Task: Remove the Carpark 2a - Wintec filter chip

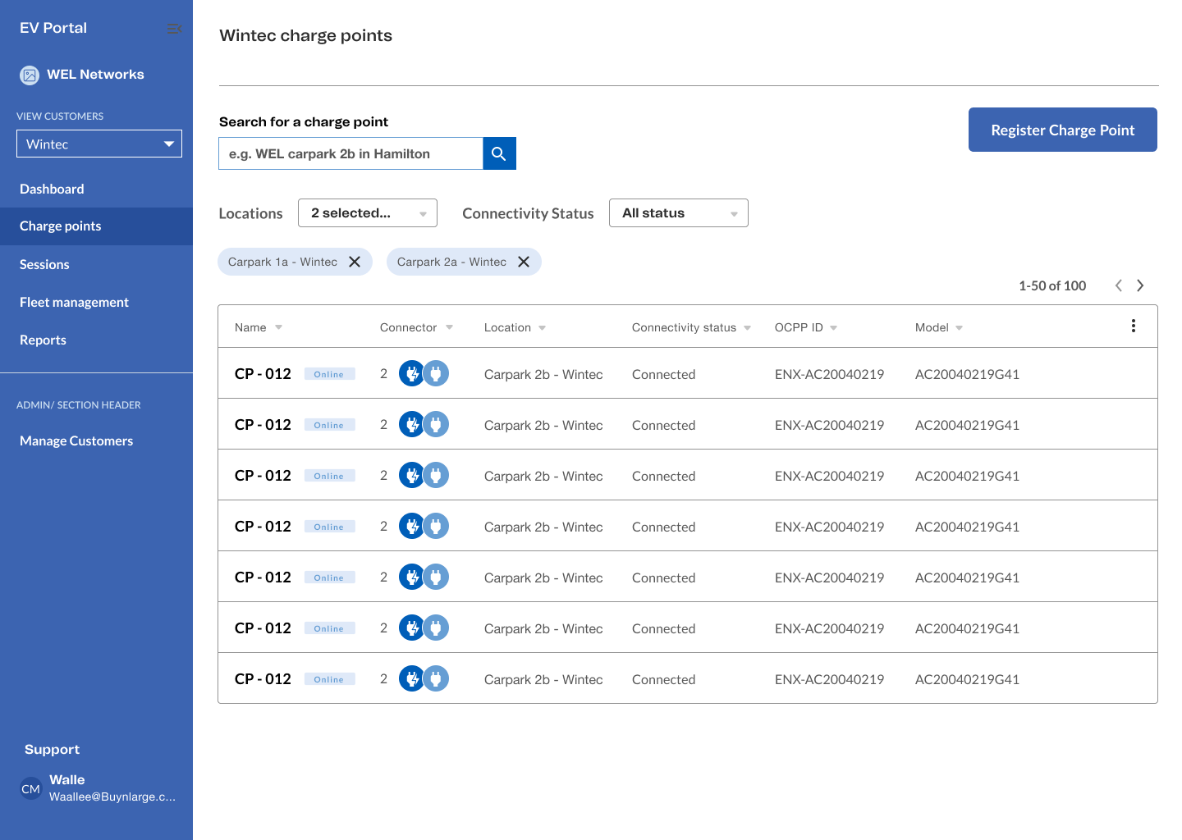Action: 524,262
